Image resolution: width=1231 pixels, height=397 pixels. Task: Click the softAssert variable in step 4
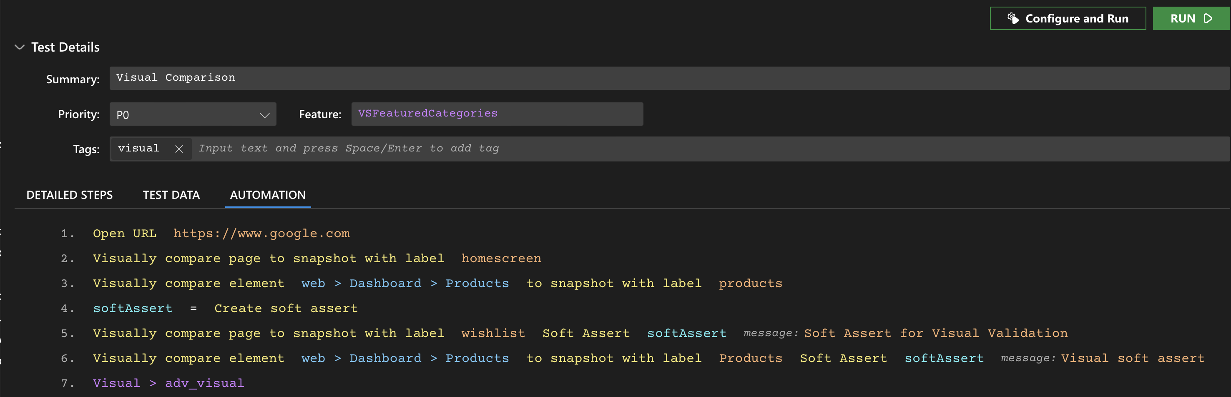pyautogui.click(x=133, y=308)
